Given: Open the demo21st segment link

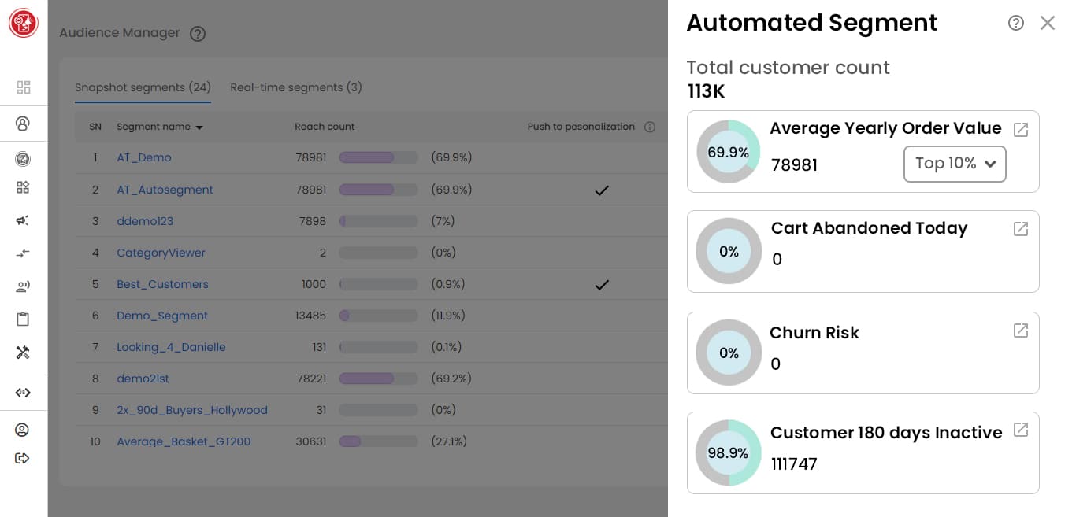Looking at the screenshot, I should (143, 379).
